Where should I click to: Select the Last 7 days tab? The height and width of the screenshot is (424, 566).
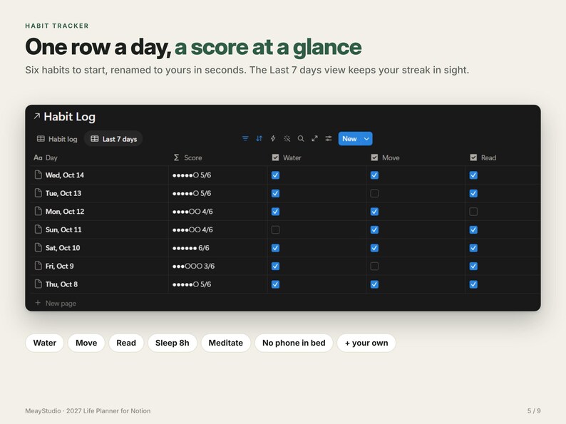click(x=113, y=139)
